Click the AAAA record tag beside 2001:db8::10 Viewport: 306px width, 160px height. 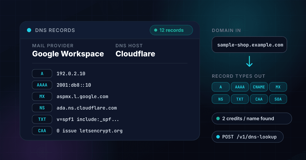(x=42, y=85)
